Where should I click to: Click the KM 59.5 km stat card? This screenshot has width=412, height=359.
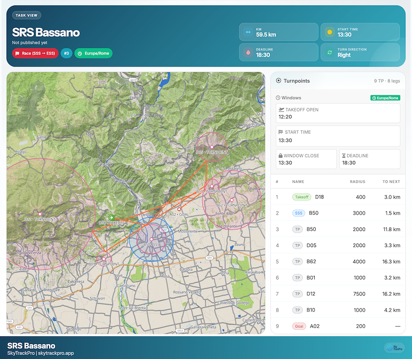(279, 32)
